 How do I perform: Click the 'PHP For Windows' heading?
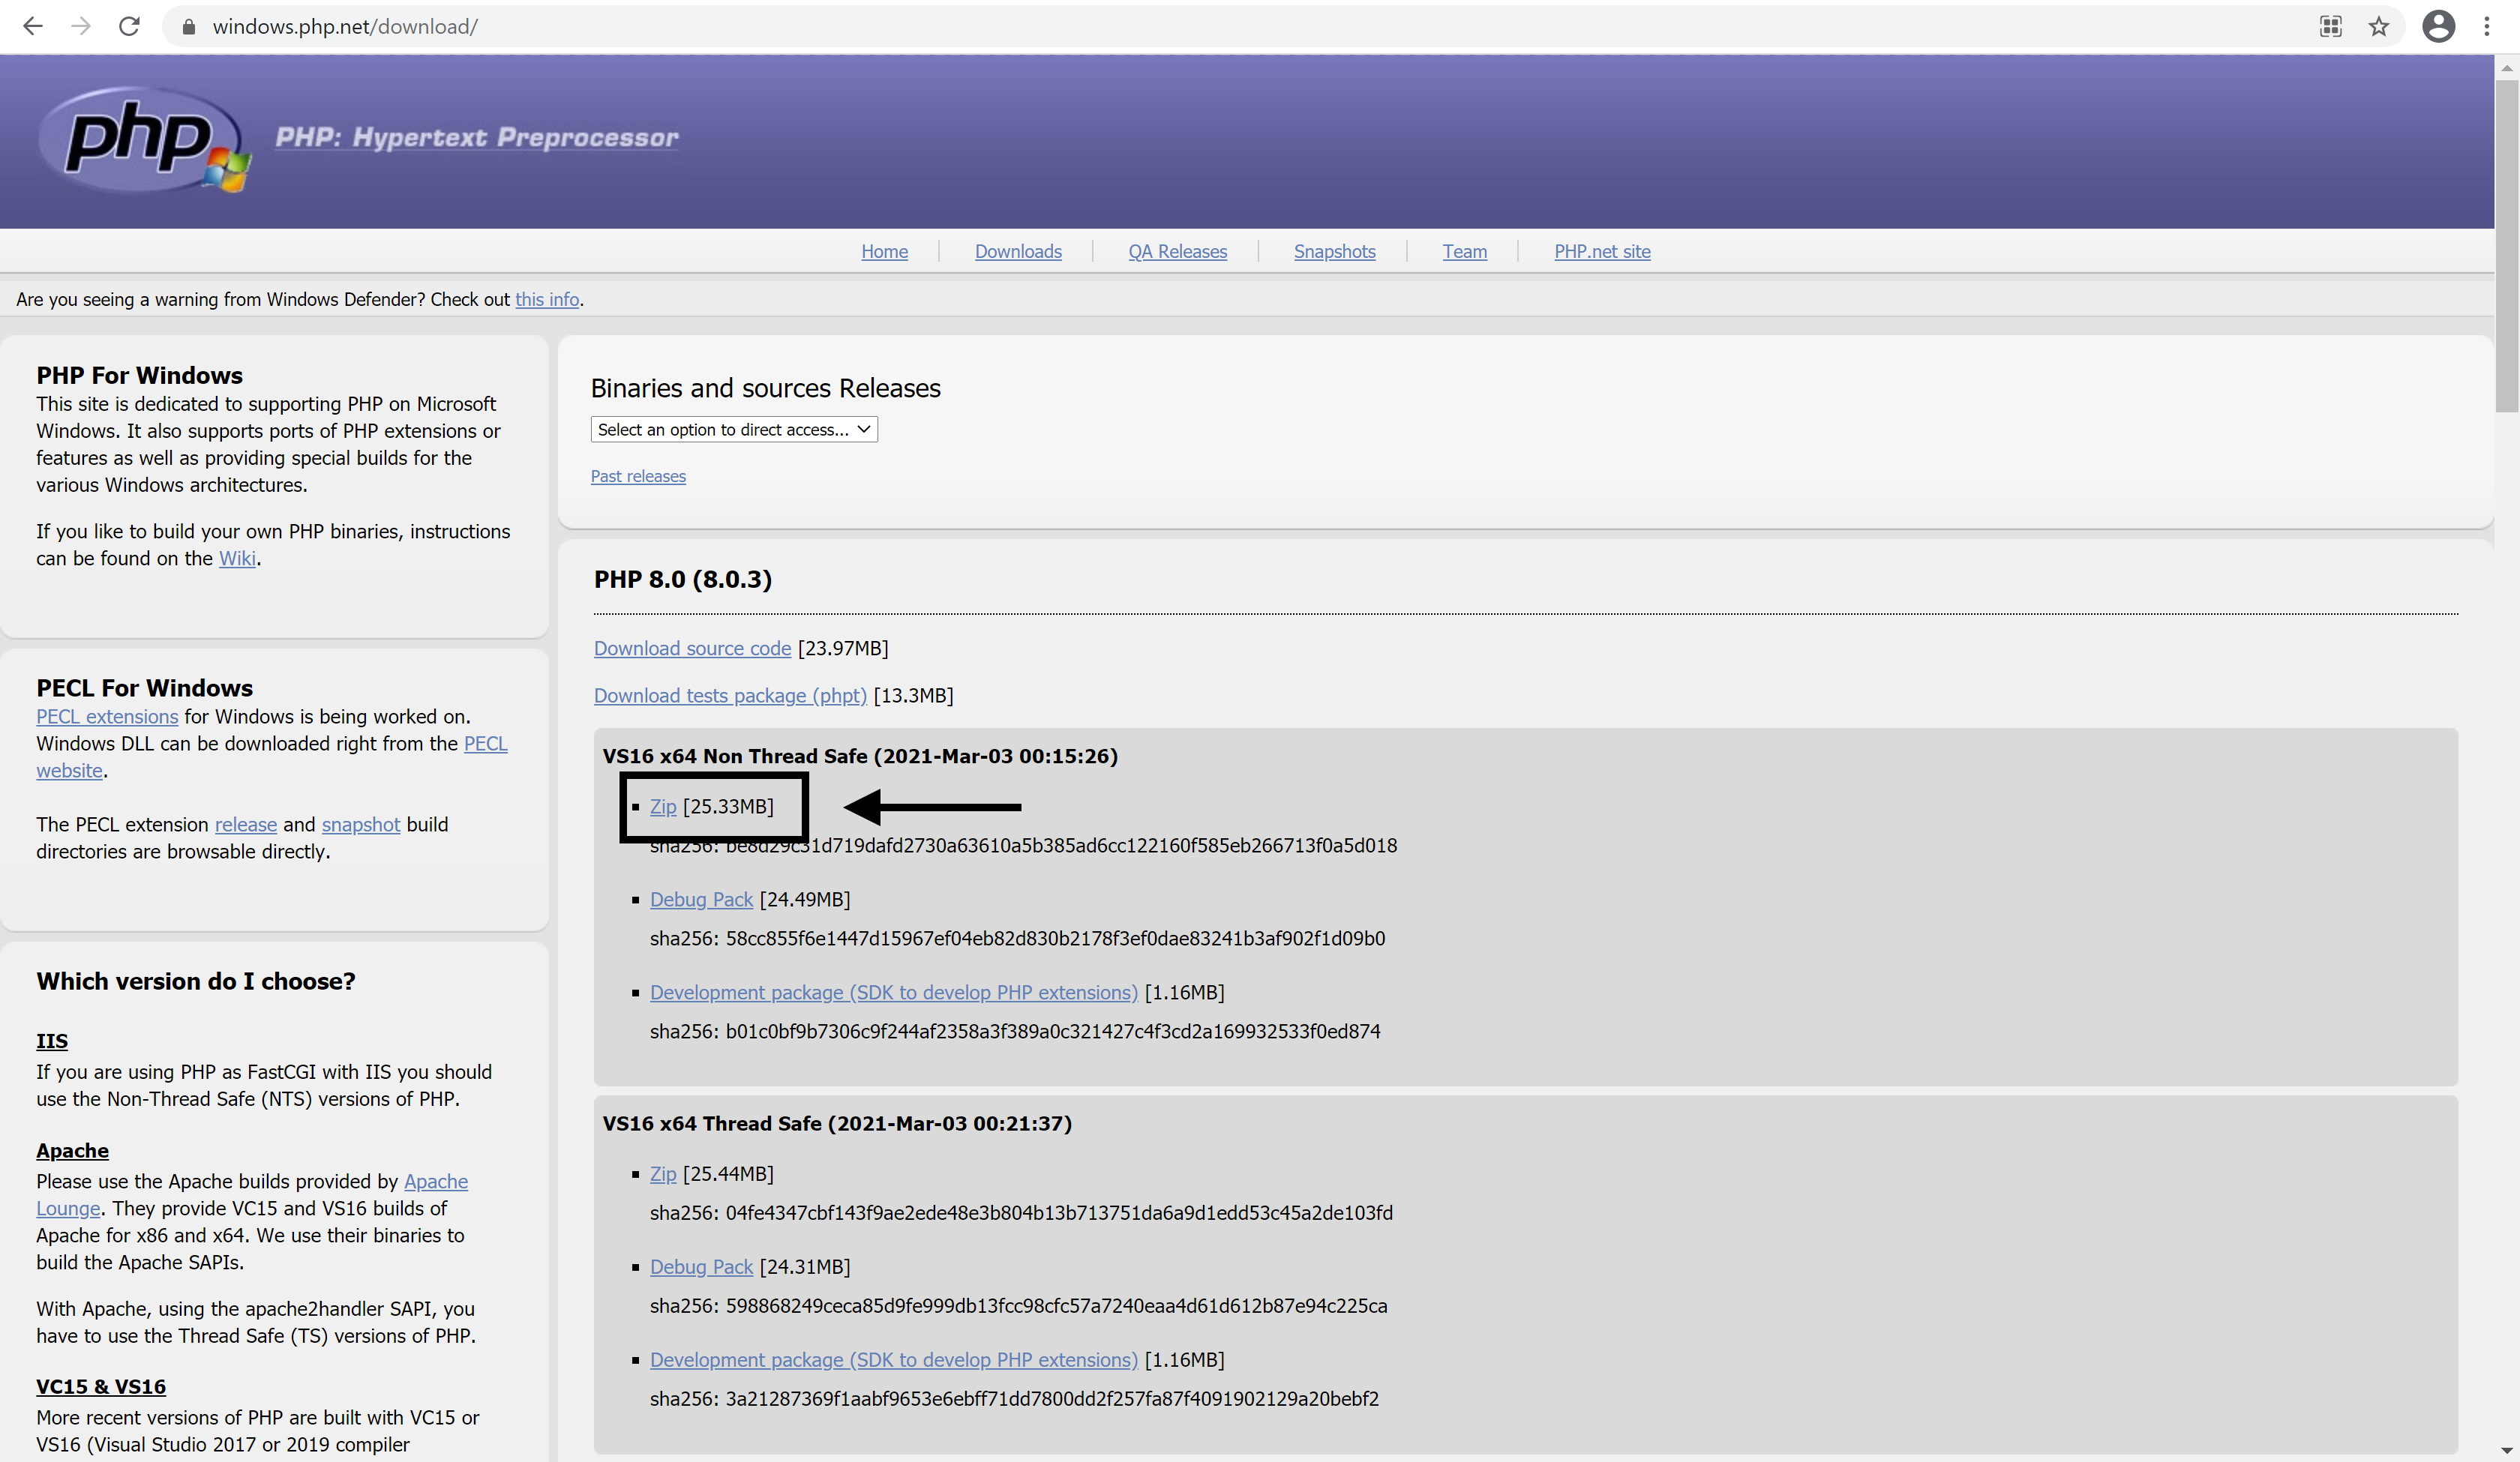(140, 376)
